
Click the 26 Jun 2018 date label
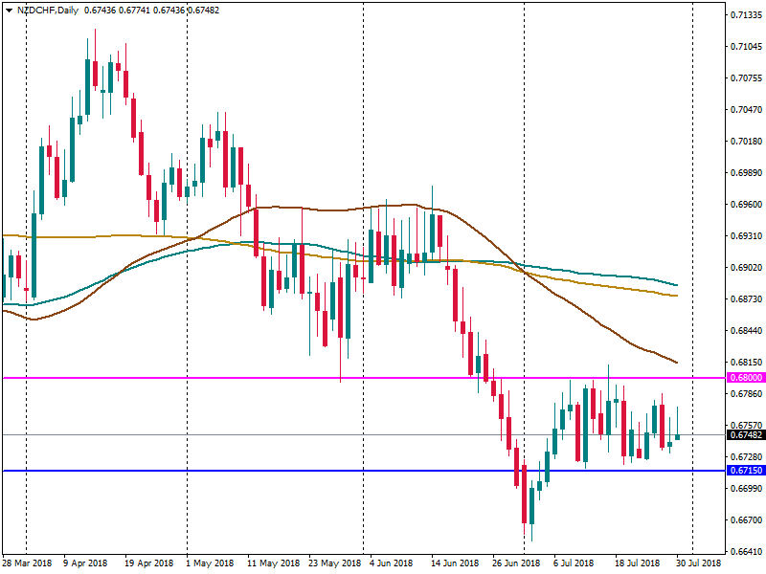click(x=518, y=563)
